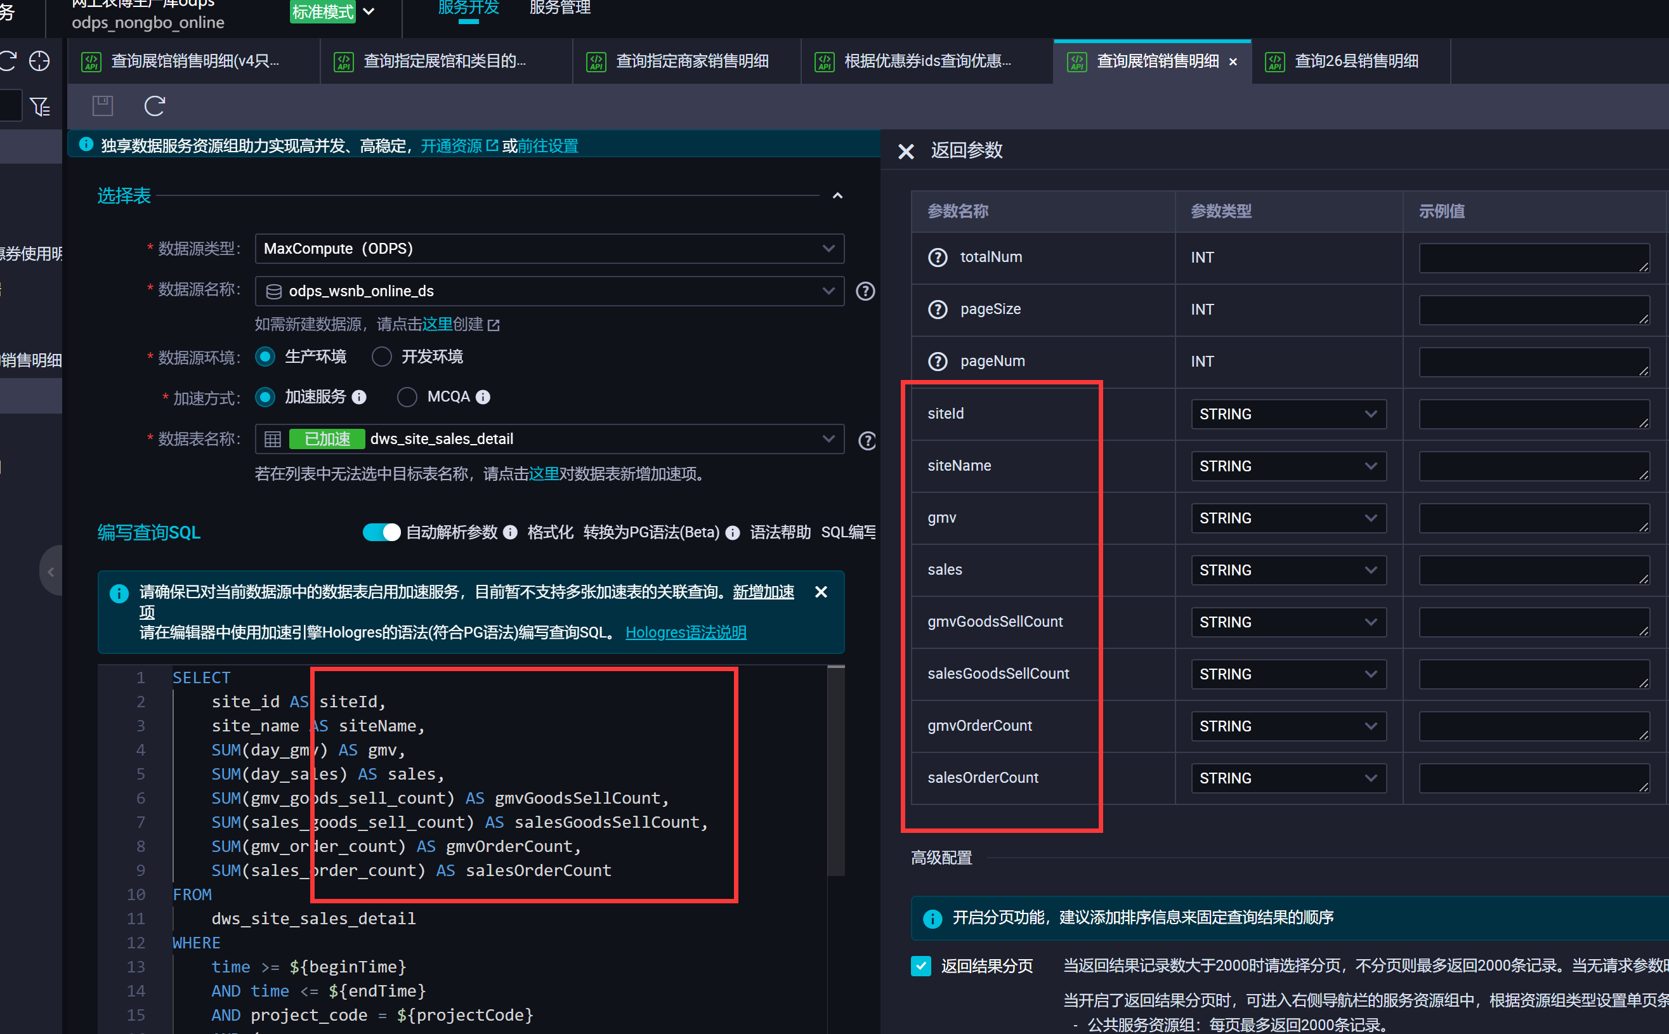The width and height of the screenshot is (1669, 1034).
Task: Select the MCQA acceleration radio option
Action: pyautogui.click(x=407, y=397)
